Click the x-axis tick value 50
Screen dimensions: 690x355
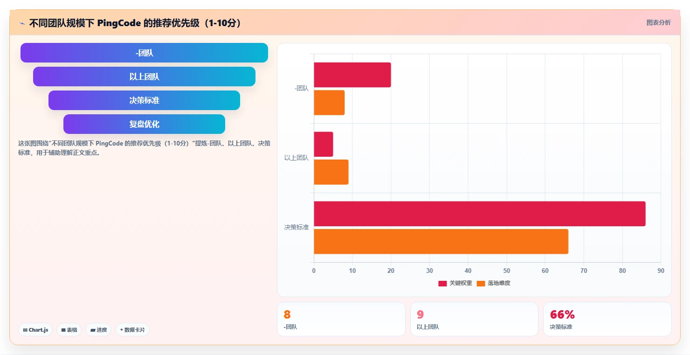pyautogui.click(x=507, y=271)
